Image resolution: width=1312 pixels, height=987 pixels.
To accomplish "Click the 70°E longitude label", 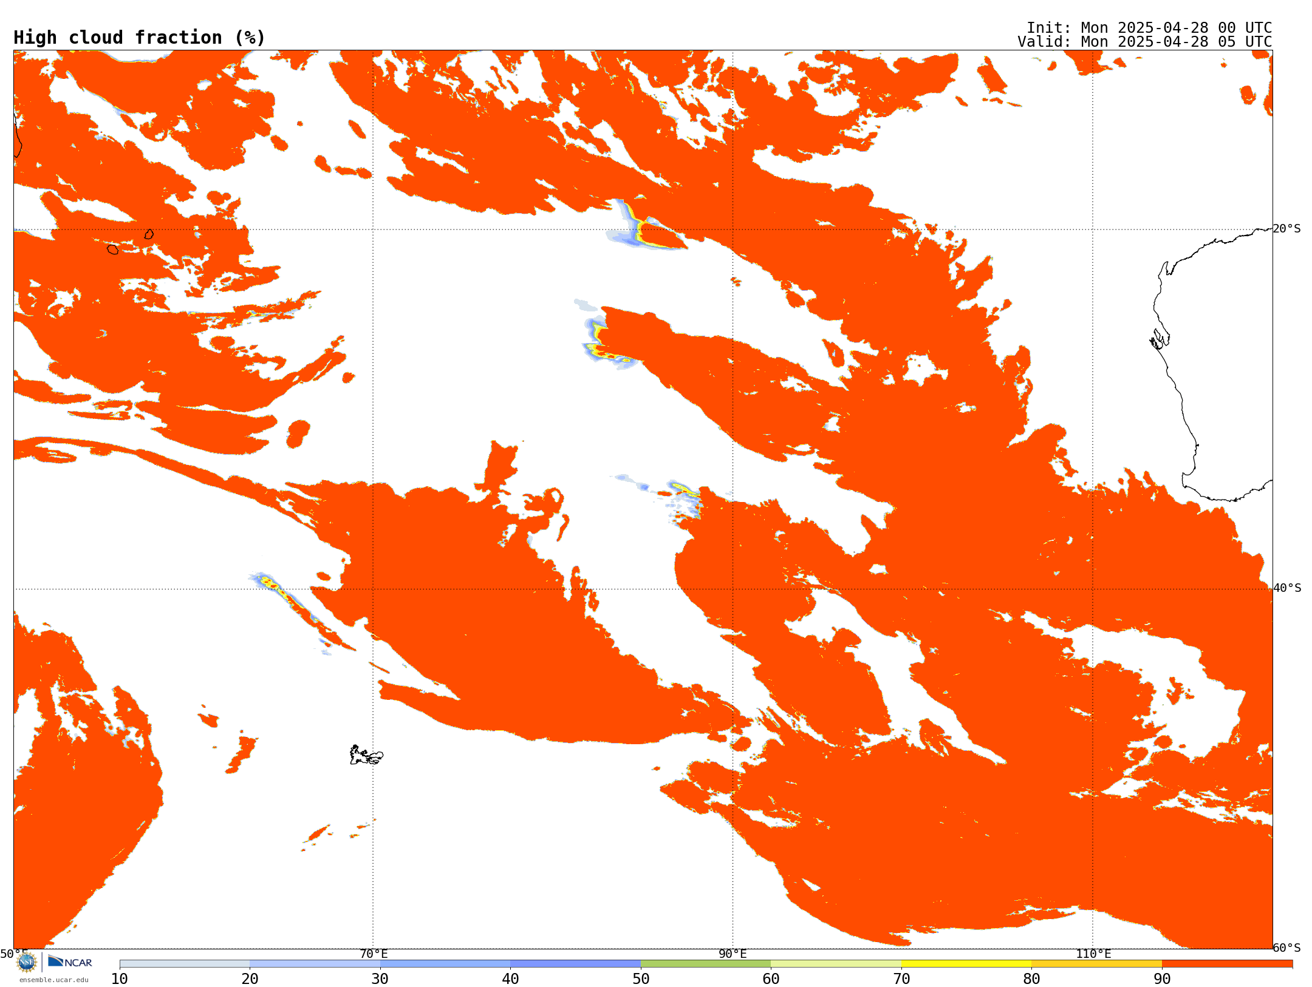I will (374, 954).
